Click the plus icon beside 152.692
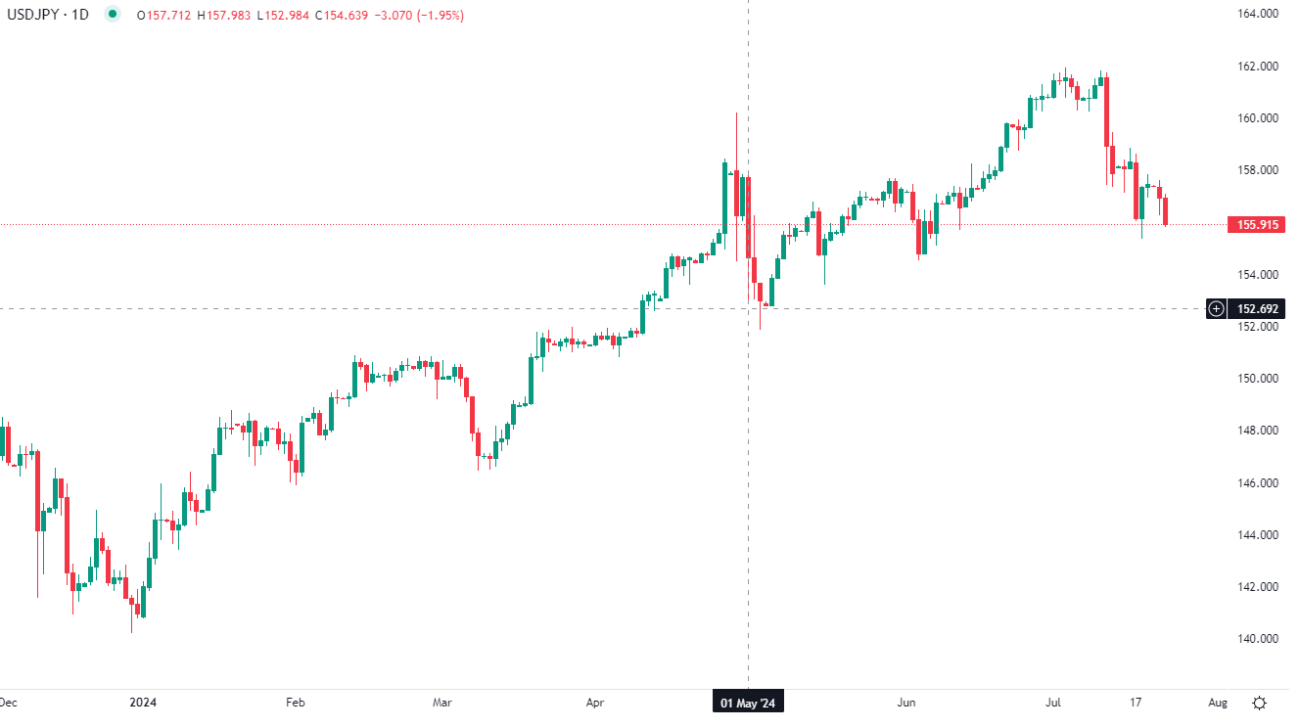Image resolution: width=1299 pixels, height=728 pixels. click(x=1216, y=309)
